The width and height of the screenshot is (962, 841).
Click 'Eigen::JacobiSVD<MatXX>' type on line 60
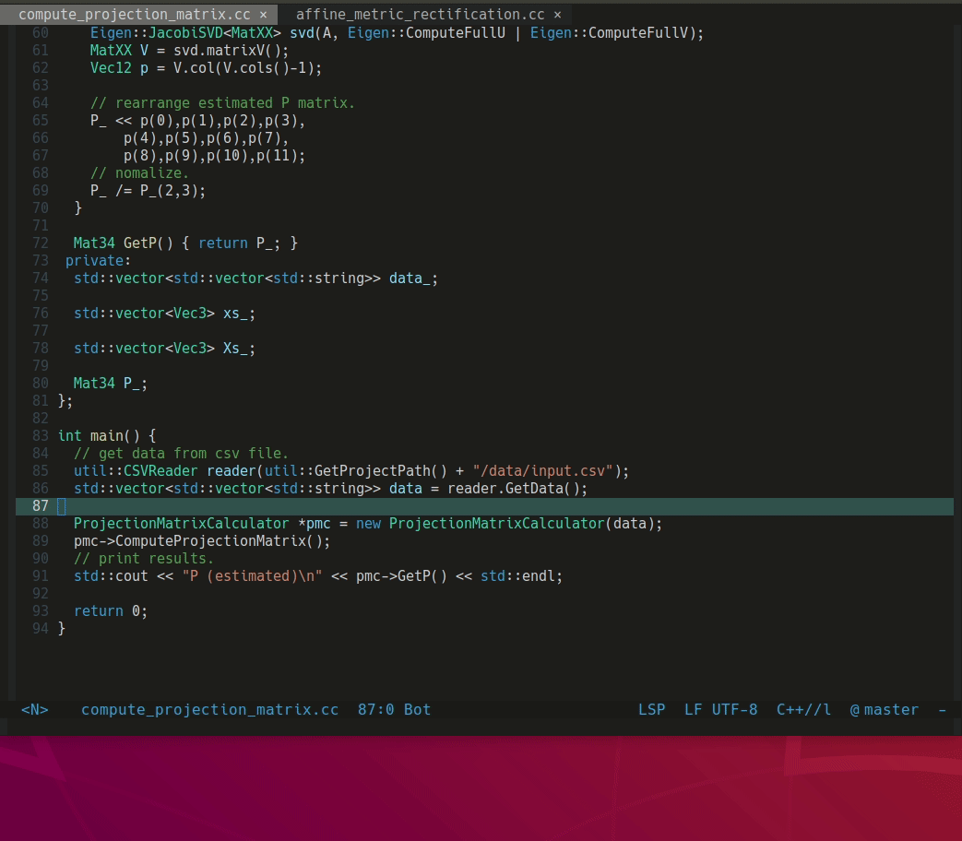[185, 32]
